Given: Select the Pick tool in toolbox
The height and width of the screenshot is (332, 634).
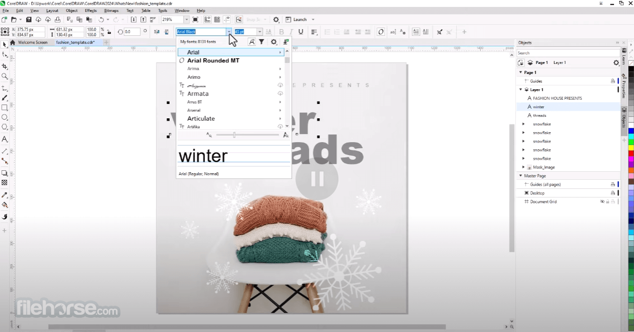Looking at the screenshot, I should (x=5, y=44).
